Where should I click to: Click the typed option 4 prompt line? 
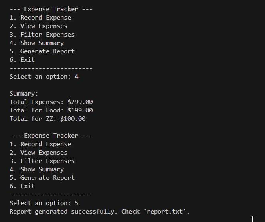point(44,77)
